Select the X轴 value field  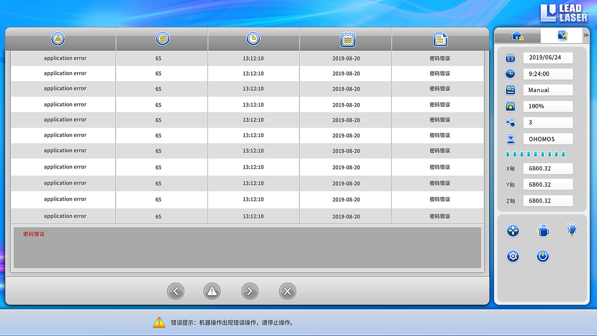pos(548,168)
